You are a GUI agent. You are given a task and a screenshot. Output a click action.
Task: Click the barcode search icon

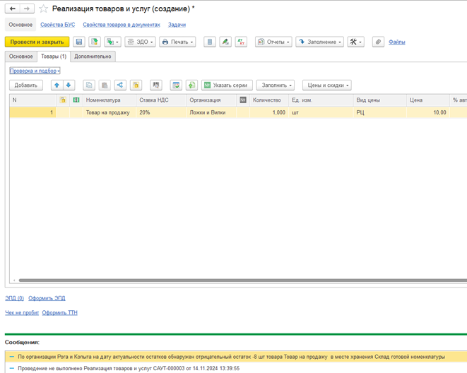156,85
